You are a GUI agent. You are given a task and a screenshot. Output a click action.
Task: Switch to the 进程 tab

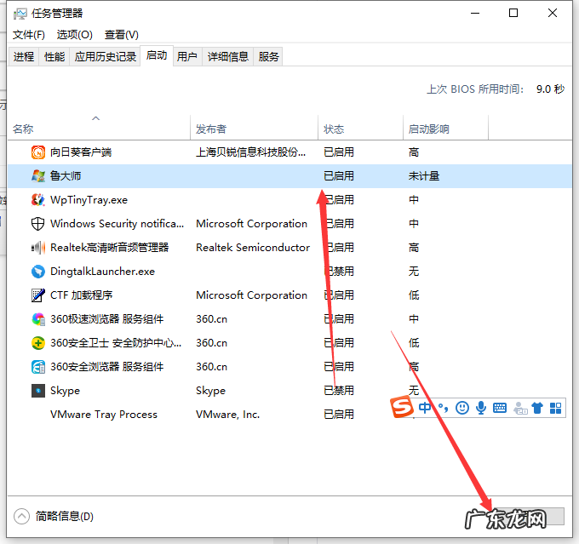(x=24, y=56)
